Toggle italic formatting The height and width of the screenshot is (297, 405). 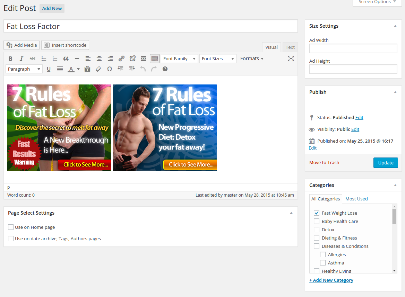[x=21, y=59]
